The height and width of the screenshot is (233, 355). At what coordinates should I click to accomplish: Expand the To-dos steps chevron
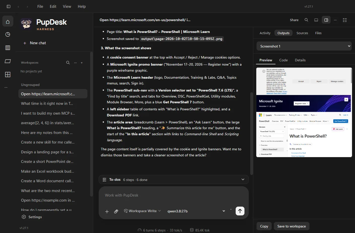point(243,179)
